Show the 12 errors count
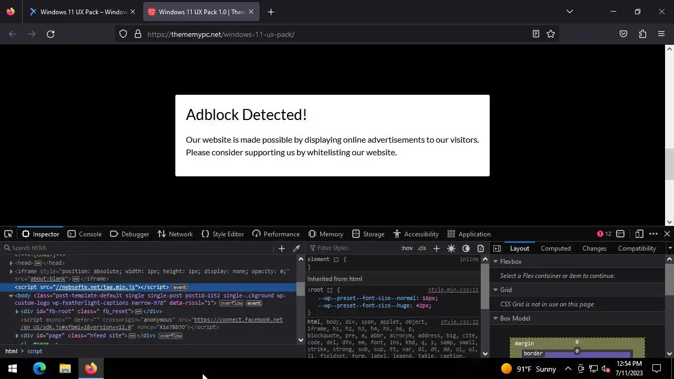The width and height of the screenshot is (674, 379). pyautogui.click(x=604, y=234)
